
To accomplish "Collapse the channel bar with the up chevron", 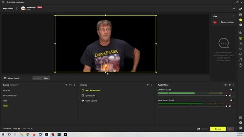I will click(234, 8).
